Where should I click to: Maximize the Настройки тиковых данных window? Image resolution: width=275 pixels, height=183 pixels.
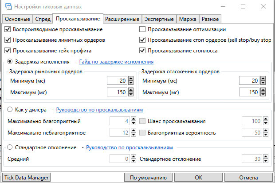click(x=243, y=7)
